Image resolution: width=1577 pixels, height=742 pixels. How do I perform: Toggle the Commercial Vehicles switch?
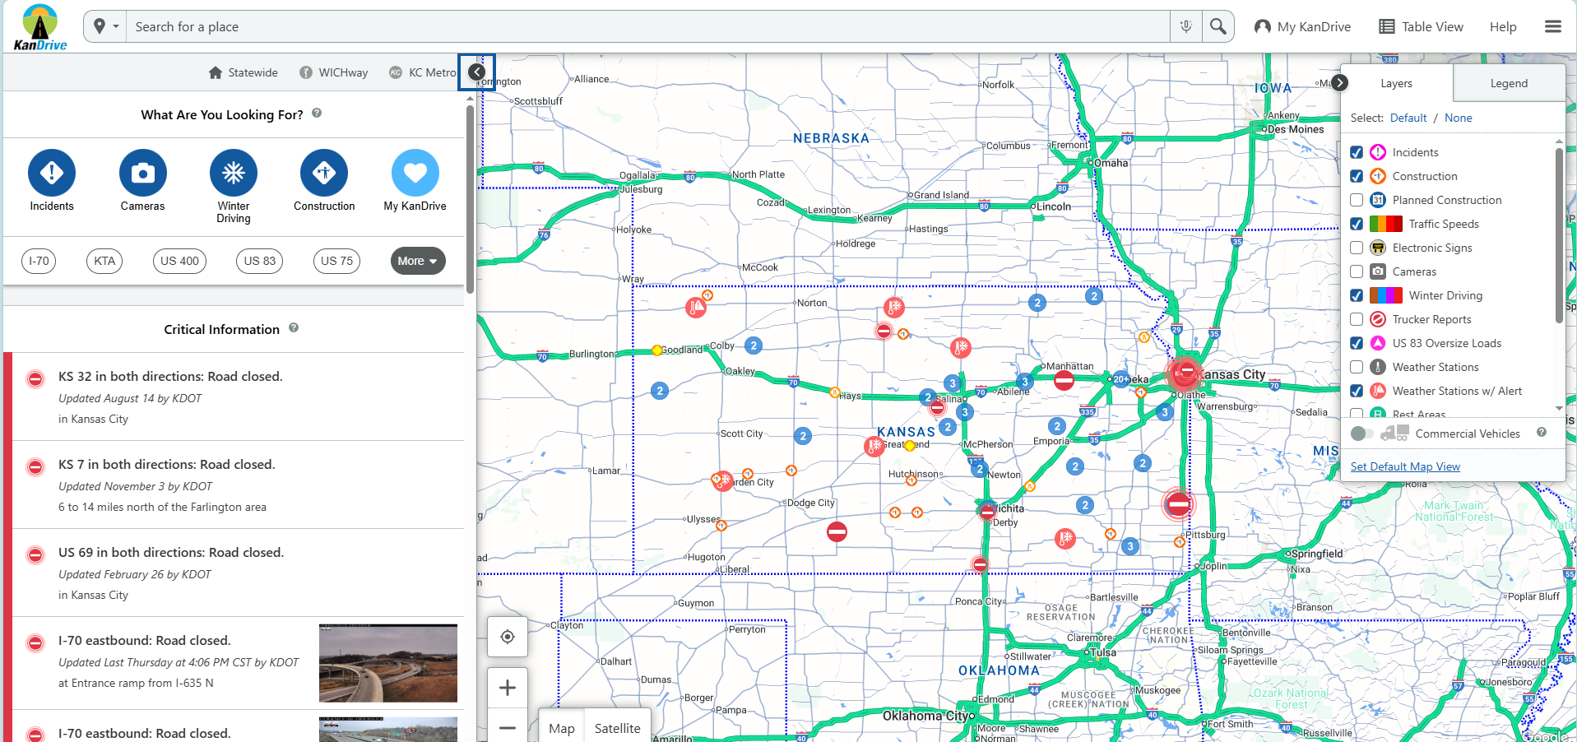point(1361,434)
